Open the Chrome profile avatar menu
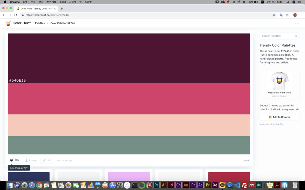The width and height of the screenshot is (305, 190). (295, 15)
